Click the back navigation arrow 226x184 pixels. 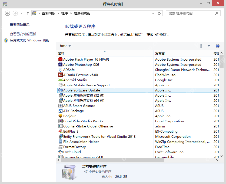7,13
